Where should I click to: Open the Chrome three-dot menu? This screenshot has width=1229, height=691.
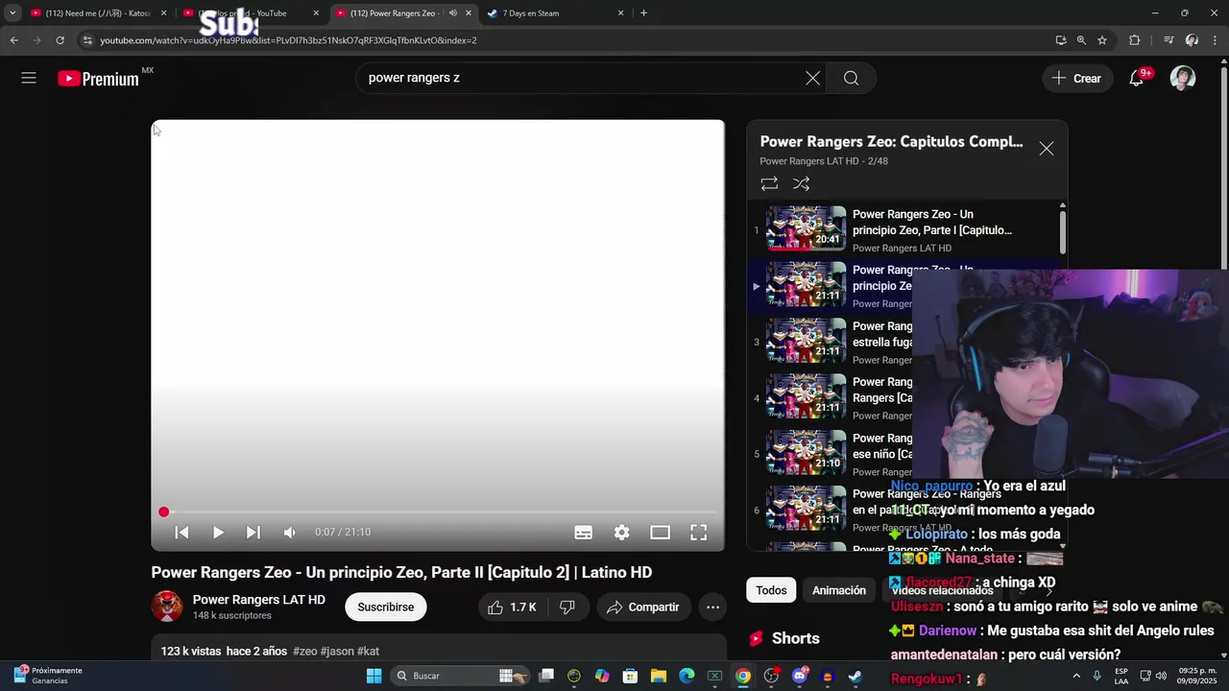click(1216, 40)
